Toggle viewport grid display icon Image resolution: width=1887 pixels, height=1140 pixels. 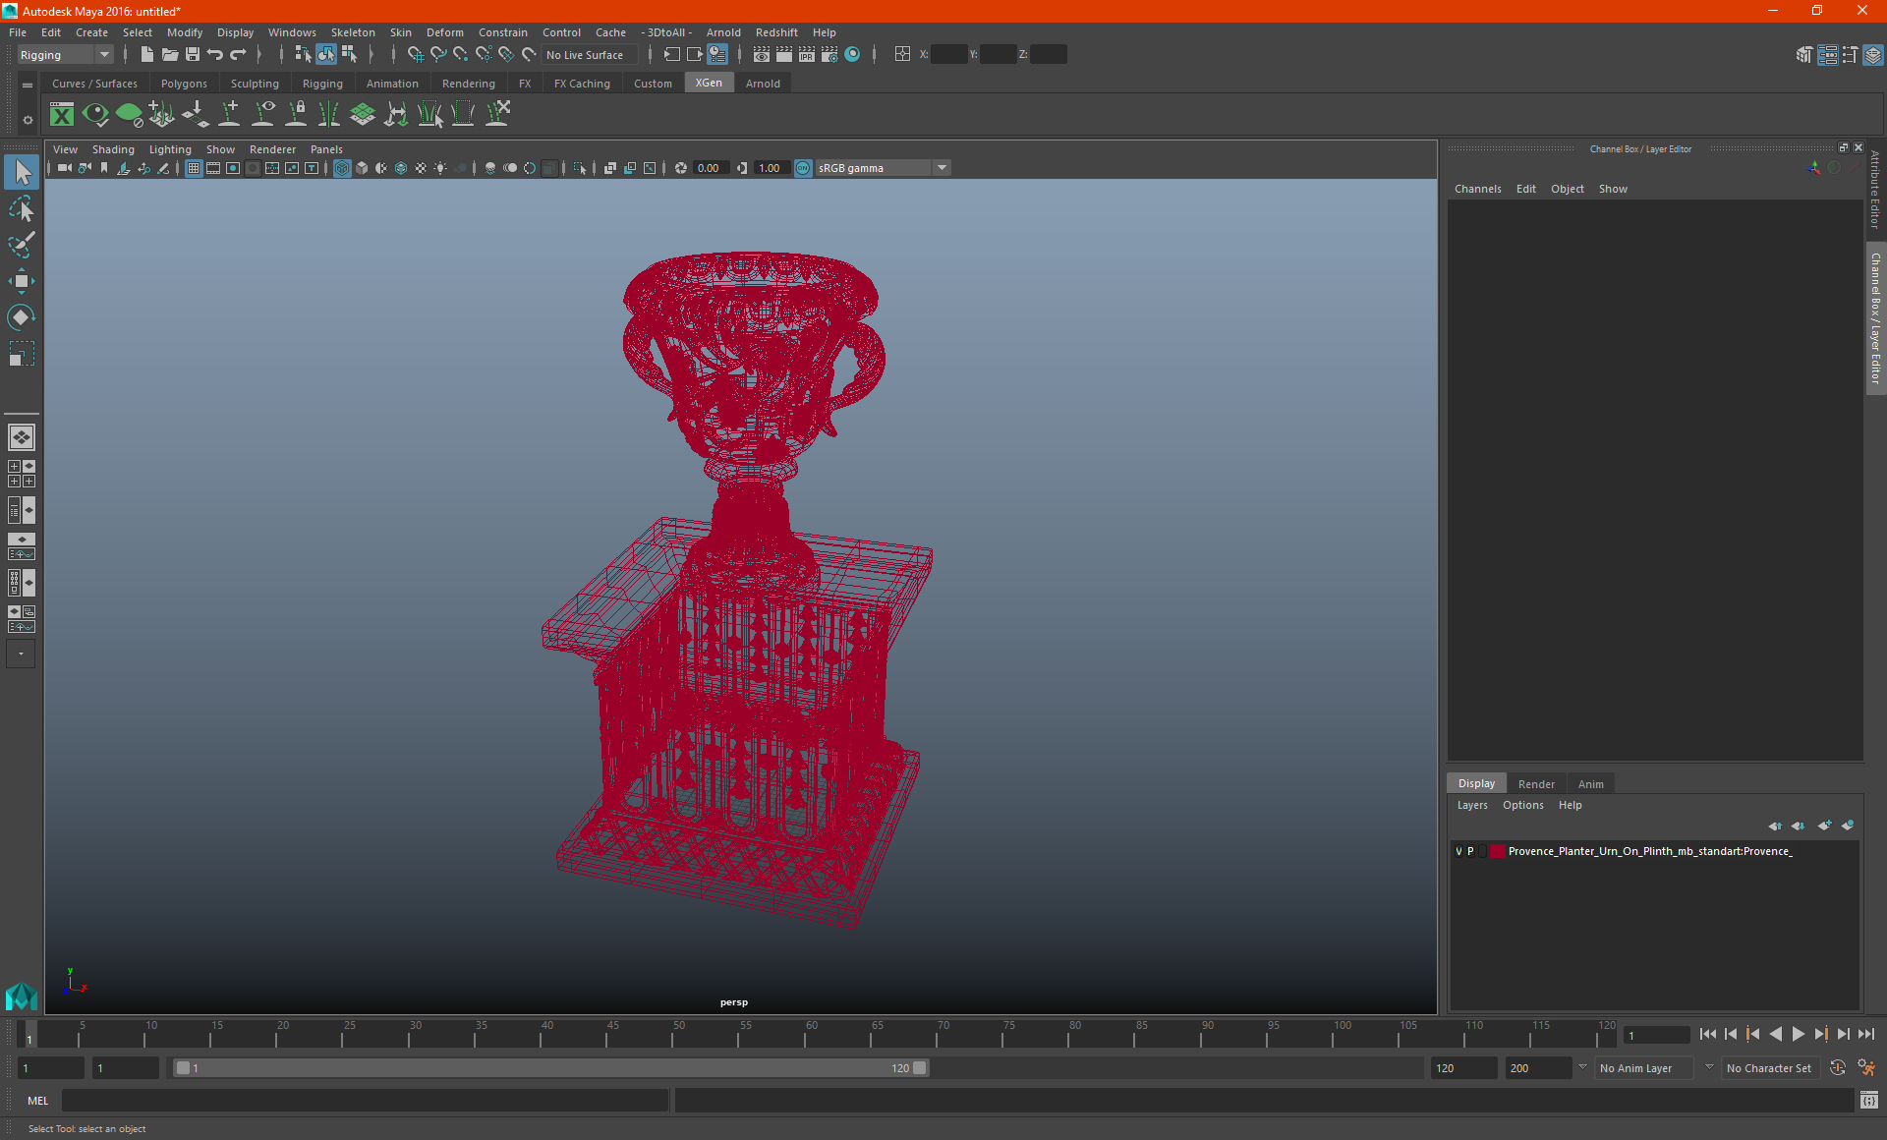194,168
